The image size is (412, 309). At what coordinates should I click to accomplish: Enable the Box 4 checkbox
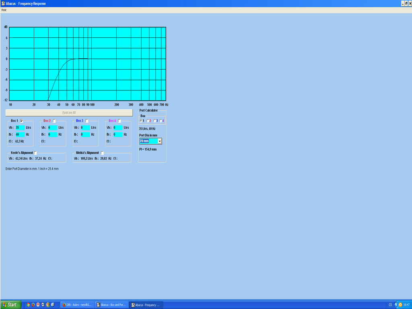(x=119, y=121)
